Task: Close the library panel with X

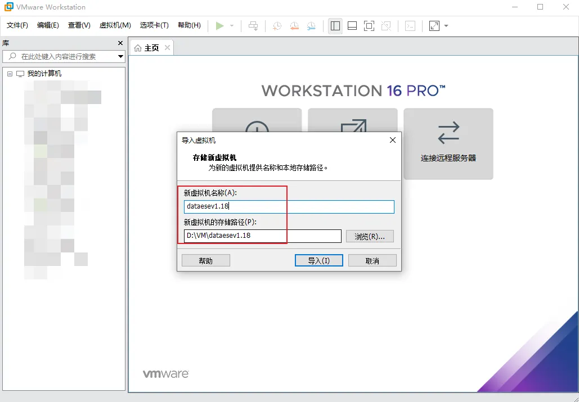Action: pyautogui.click(x=120, y=43)
